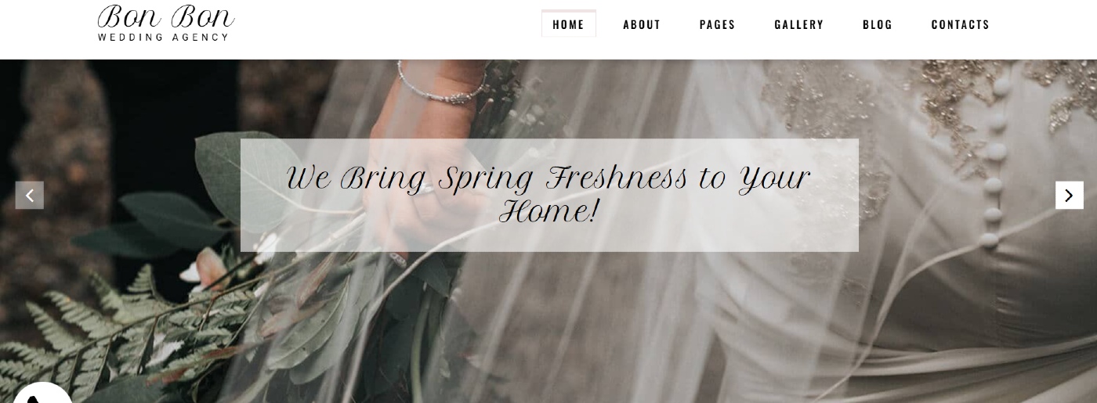Viewport: 1097px width, 403px height.
Task: Expand the Pages menu
Action: pyautogui.click(x=718, y=24)
